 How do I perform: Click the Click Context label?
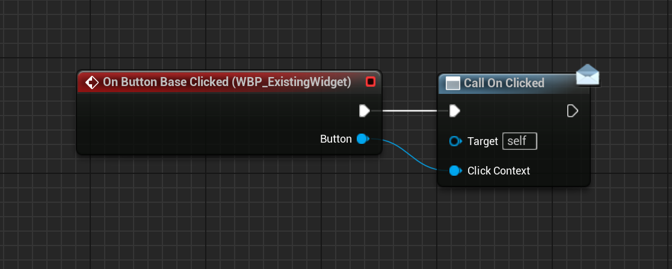[498, 171]
